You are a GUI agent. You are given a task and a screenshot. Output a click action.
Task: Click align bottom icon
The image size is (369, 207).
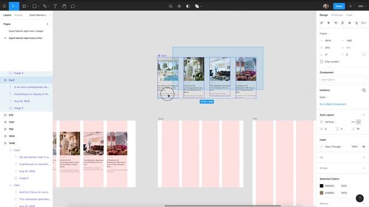pos(356,23)
